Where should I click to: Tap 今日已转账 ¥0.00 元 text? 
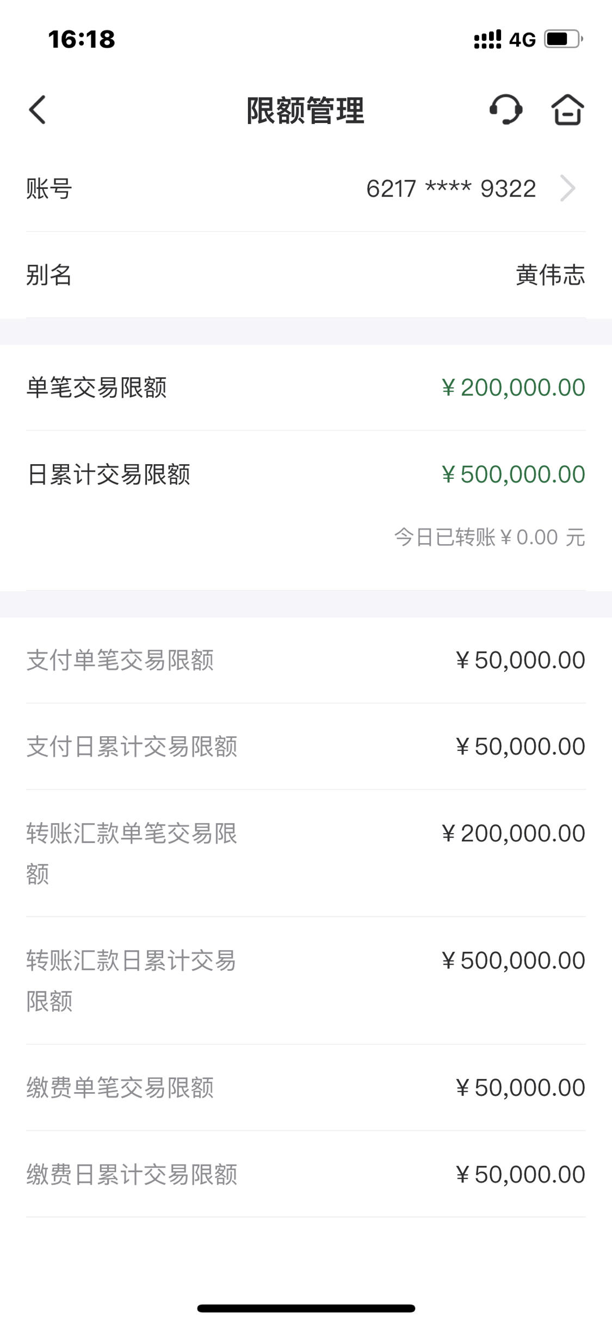click(490, 538)
